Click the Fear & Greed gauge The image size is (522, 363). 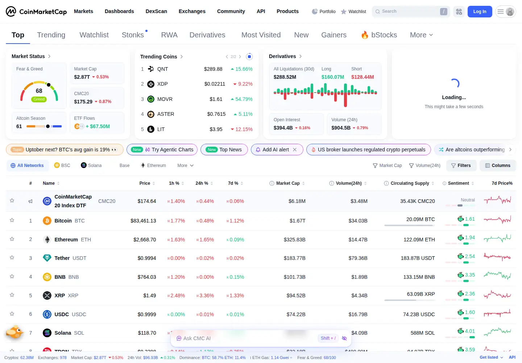pos(39,91)
